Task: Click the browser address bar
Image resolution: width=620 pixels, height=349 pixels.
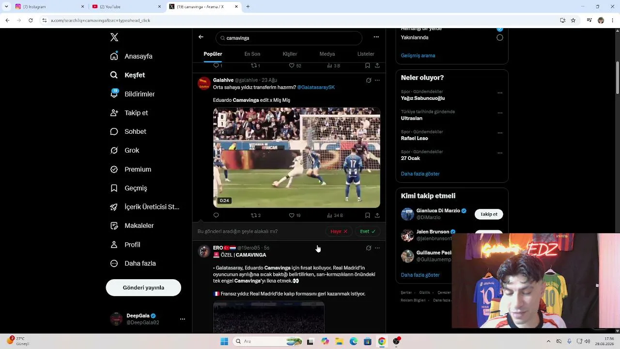Action: pyautogui.click(x=300, y=20)
